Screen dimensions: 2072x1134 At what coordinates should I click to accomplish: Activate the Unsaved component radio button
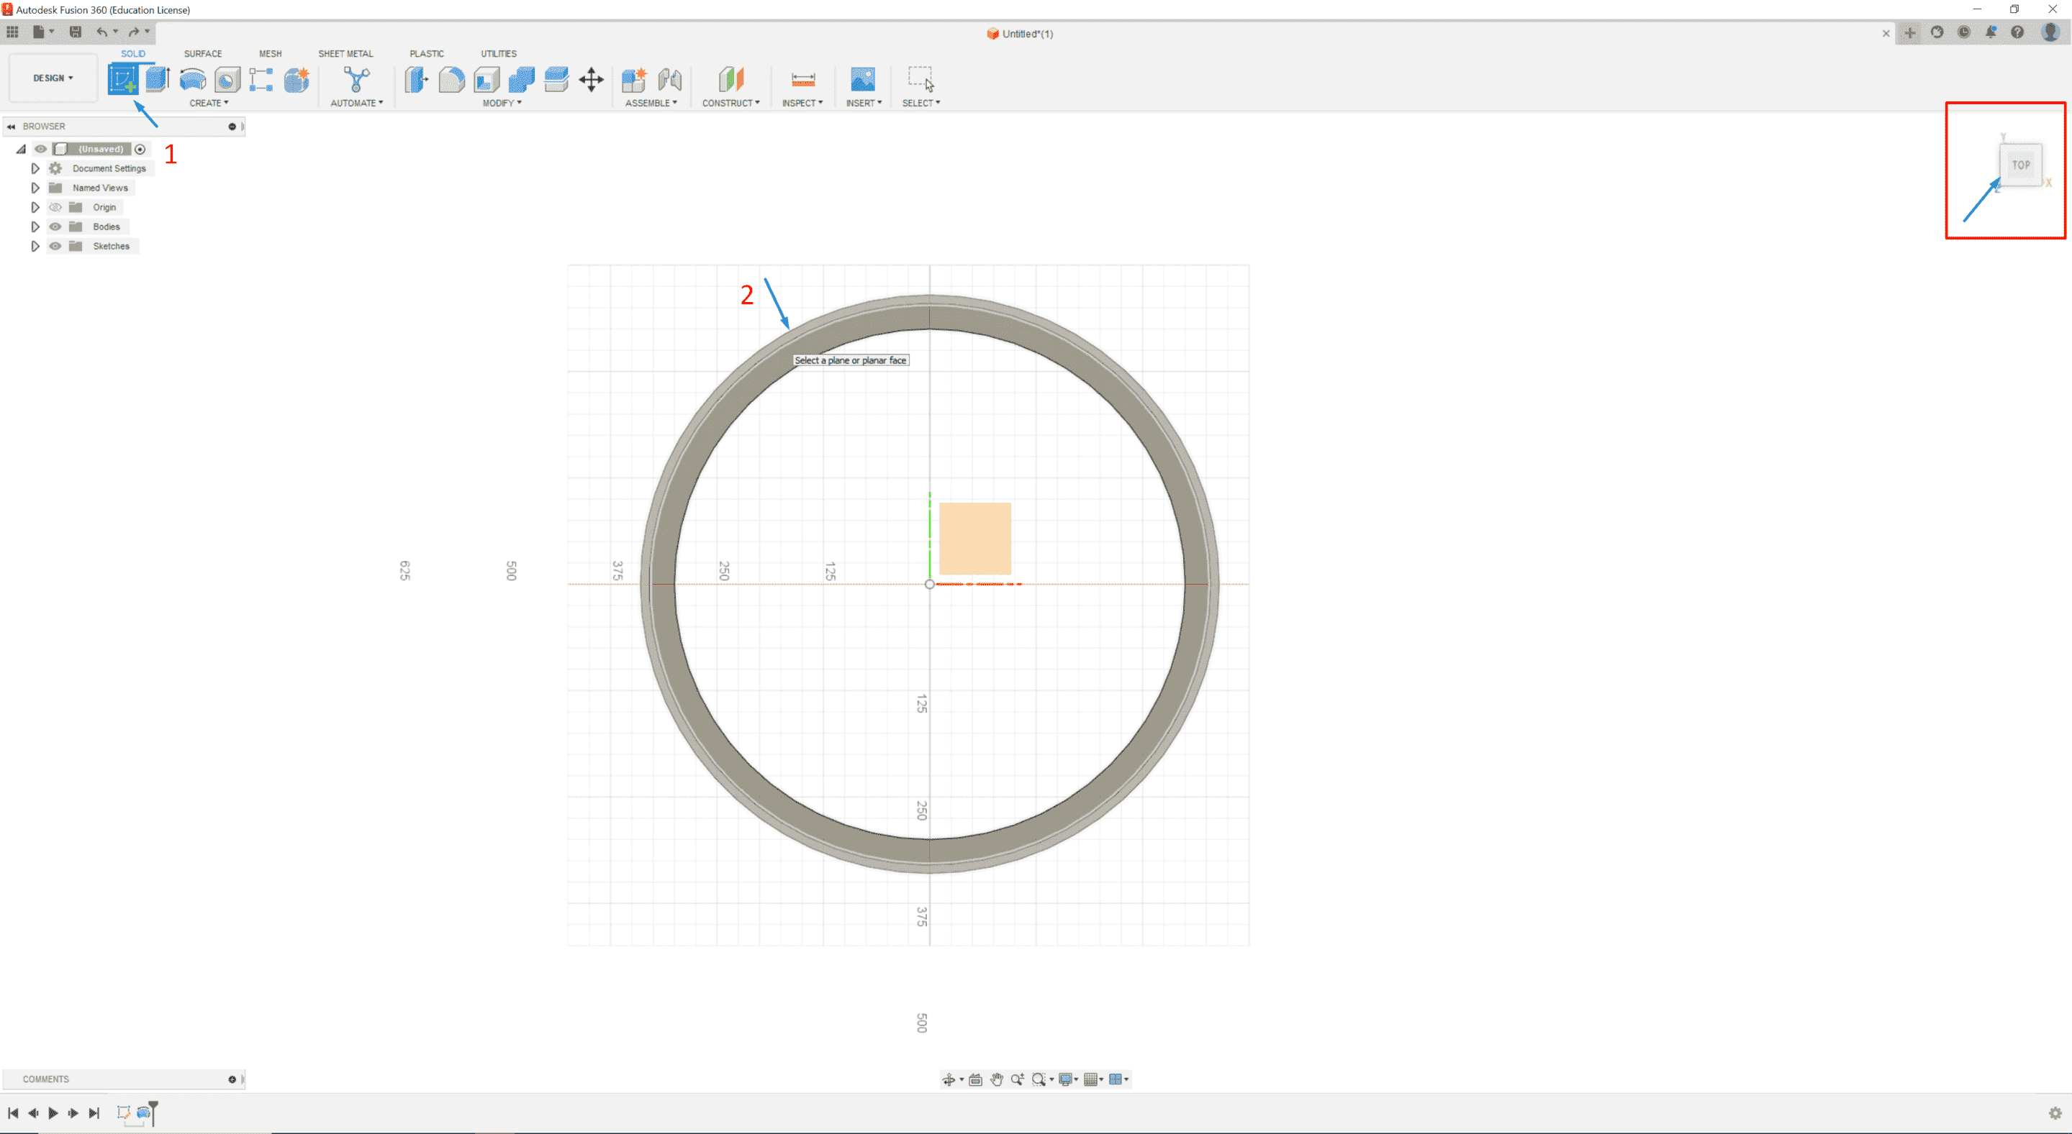click(x=140, y=149)
